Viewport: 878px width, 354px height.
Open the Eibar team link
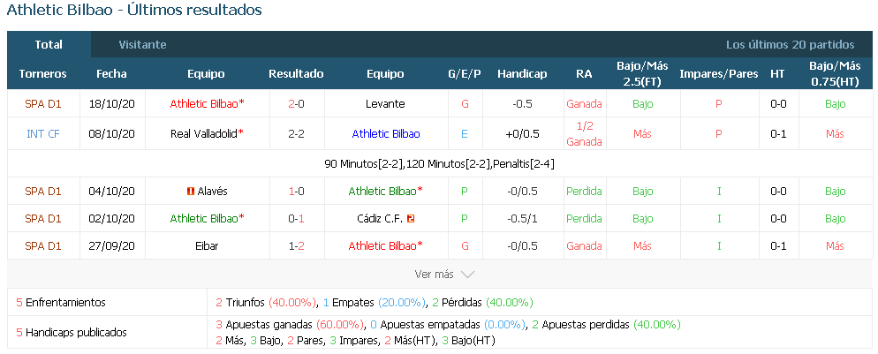coord(206,246)
